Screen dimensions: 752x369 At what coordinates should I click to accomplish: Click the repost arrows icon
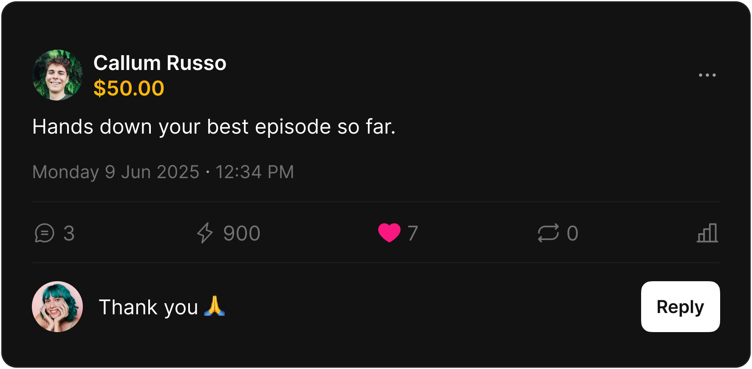(x=548, y=233)
